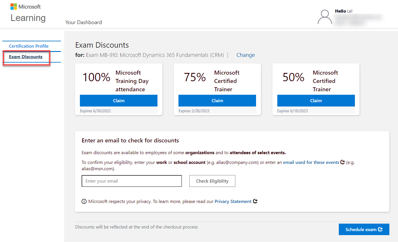Click Change to pick a different exam
Screen dimensions: 398x242
[x=245, y=55]
